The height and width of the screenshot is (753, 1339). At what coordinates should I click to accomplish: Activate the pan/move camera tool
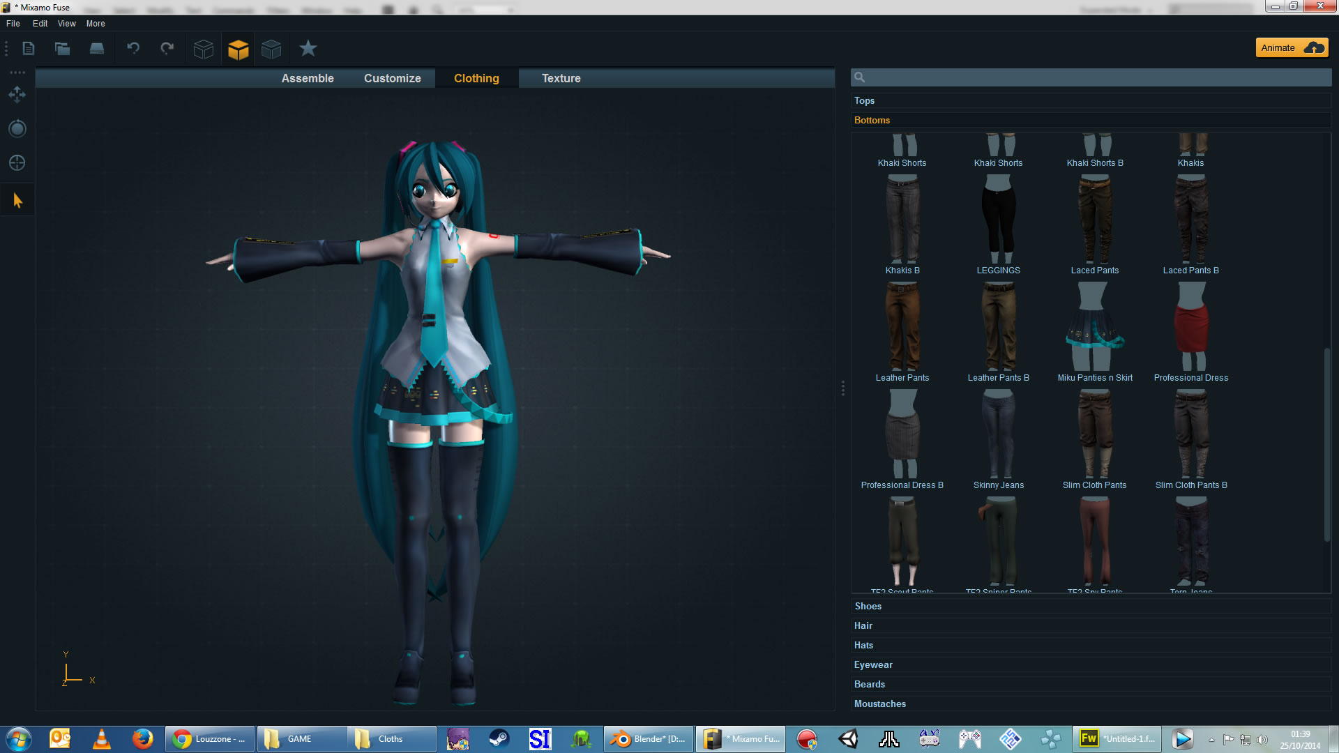pos(17,94)
